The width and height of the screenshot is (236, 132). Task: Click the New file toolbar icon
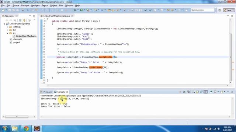[x=3, y=10]
